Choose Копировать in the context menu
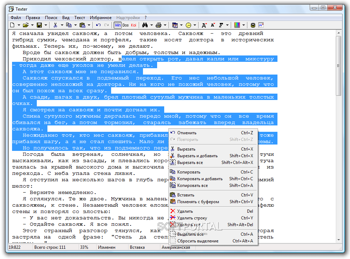This screenshot has width=350, height=259. click(213, 172)
